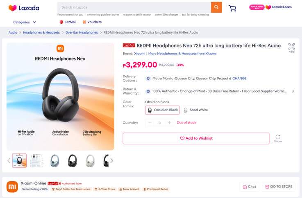Open the shopping cart

(x=232, y=8)
